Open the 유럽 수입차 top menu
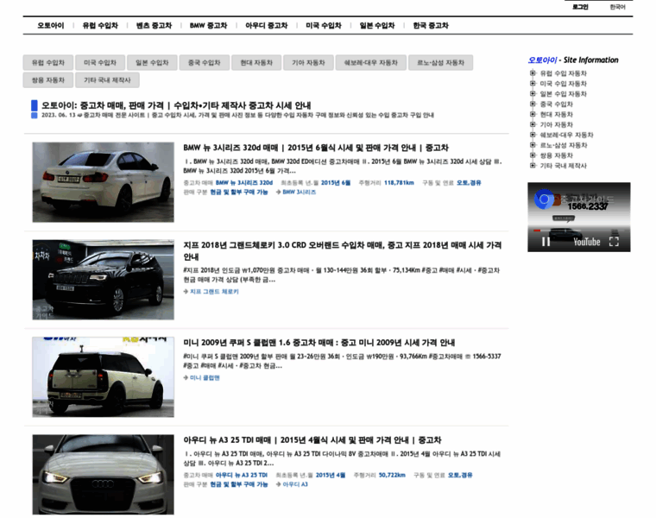The width and height of the screenshot is (656, 518). point(100,26)
